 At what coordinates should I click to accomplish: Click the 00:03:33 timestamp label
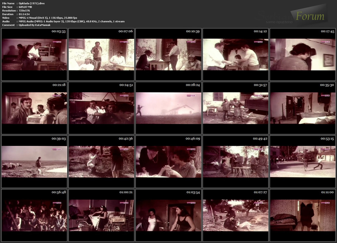coord(58,31)
